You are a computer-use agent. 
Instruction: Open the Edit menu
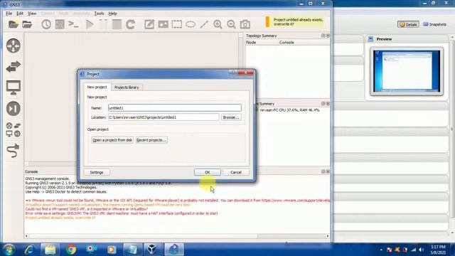pos(20,14)
